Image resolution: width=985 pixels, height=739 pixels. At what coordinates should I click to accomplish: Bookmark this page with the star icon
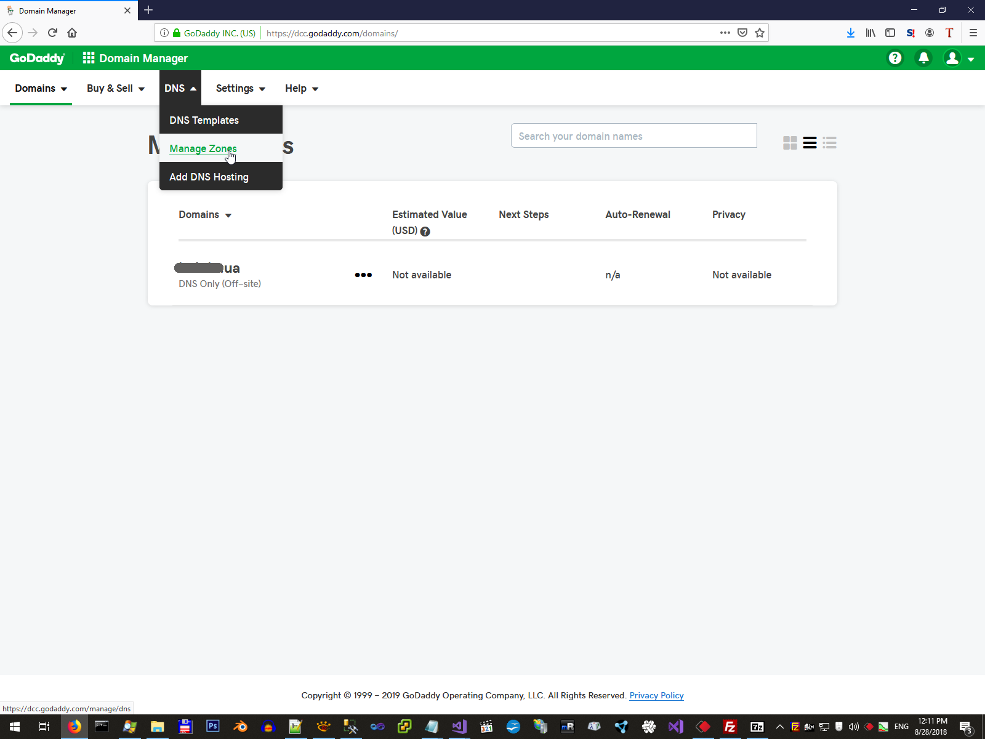[x=760, y=33]
